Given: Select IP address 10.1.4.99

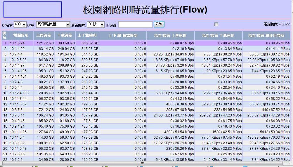Looking at the screenshot, I should coord(17,49).
